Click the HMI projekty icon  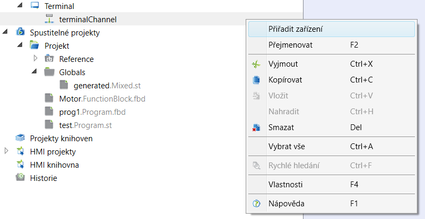(x=20, y=151)
